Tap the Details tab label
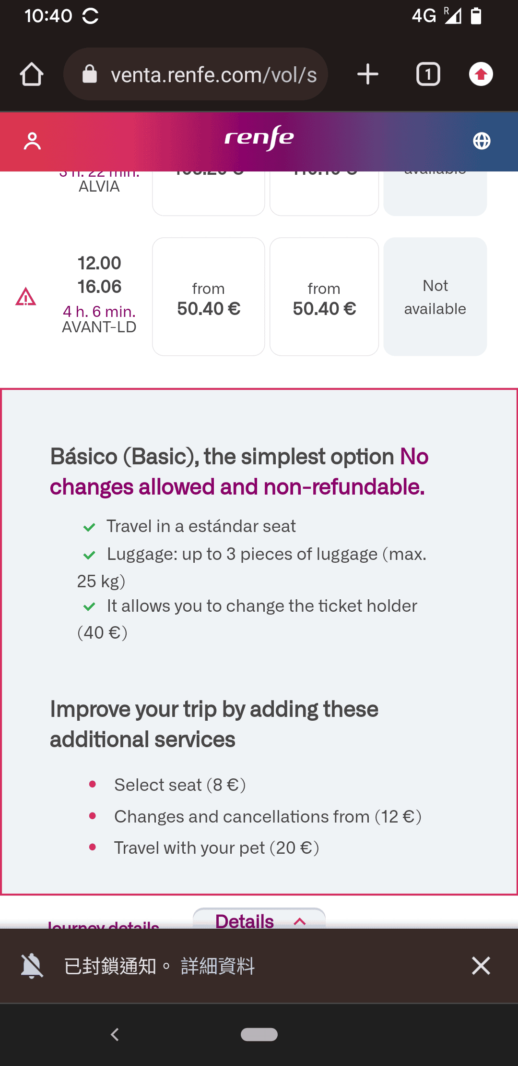This screenshot has height=1066, width=518. pos(245,921)
